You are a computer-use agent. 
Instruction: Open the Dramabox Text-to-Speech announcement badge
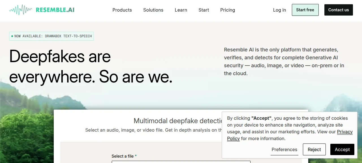point(51,36)
